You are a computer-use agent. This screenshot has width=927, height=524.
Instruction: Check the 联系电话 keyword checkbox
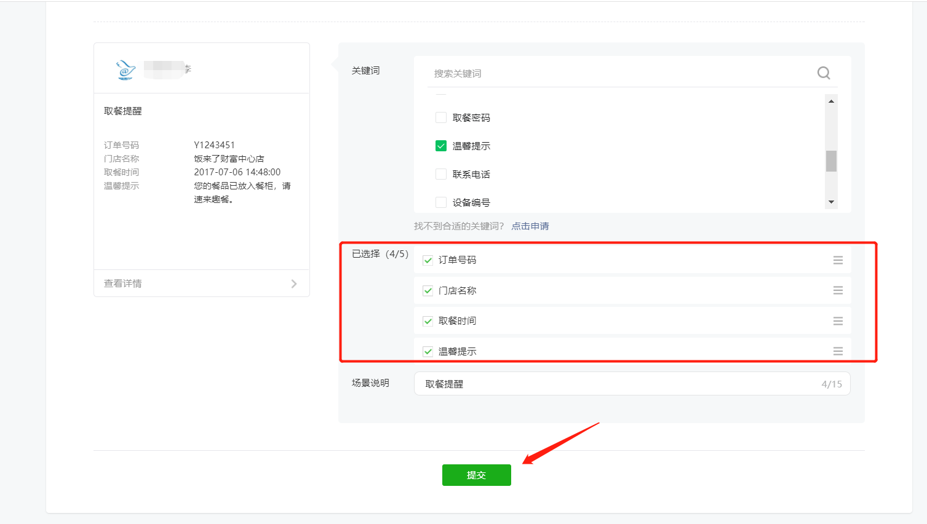click(x=441, y=174)
